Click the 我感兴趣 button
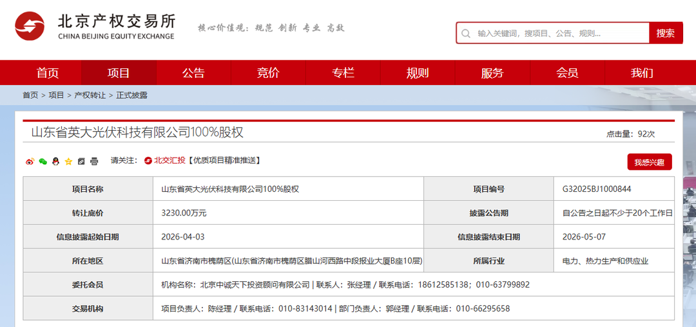This screenshot has width=696, height=327. pyautogui.click(x=649, y=162)
